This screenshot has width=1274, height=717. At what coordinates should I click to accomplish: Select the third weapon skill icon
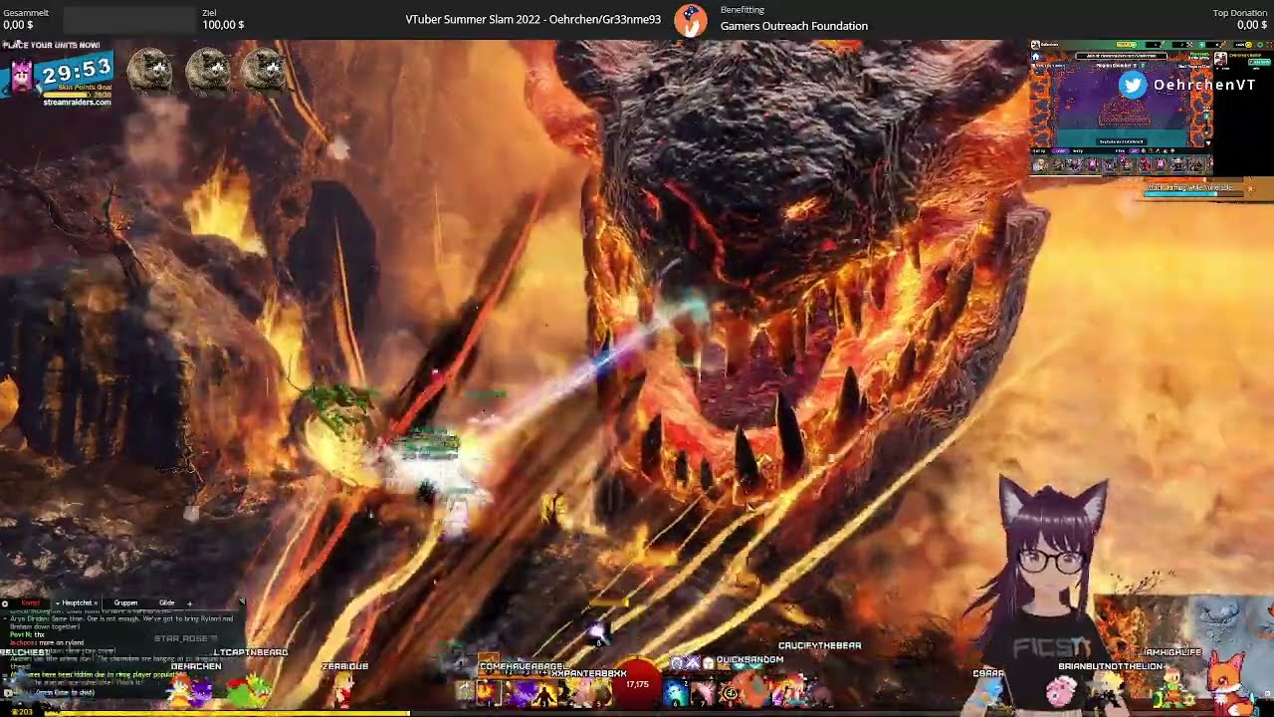click(544, 693)
